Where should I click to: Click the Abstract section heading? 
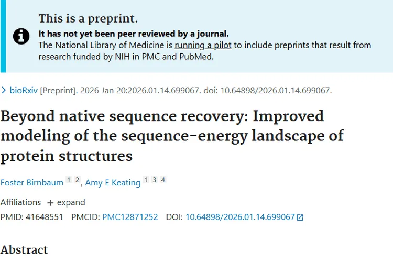(24, 249)
